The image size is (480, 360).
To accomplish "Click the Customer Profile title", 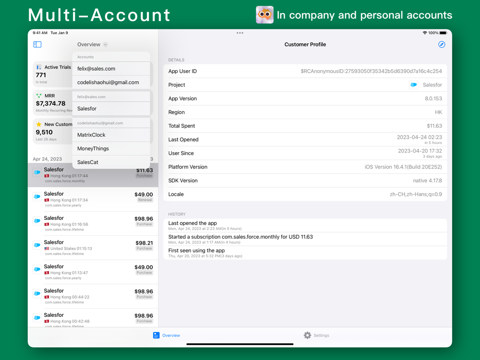I will pos(305,44).
